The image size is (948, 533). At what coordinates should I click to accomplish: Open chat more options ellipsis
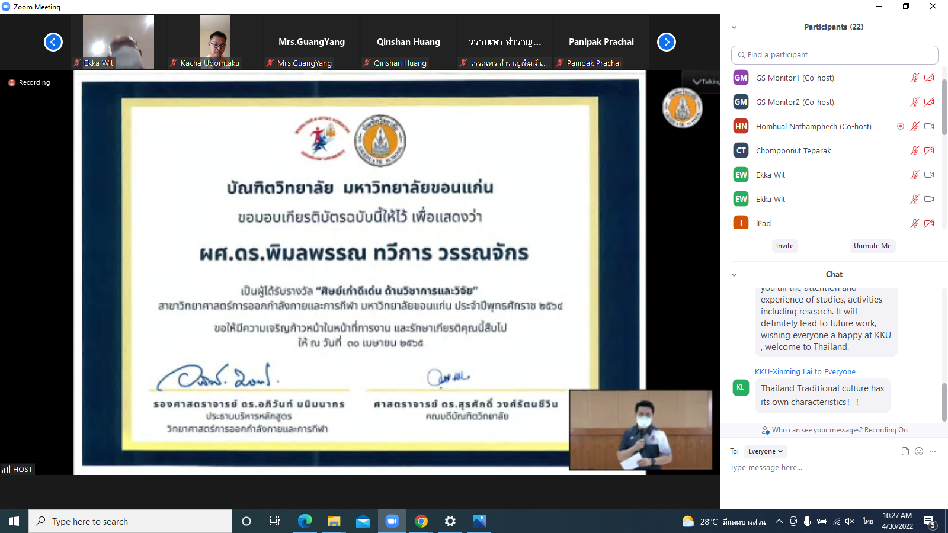tap(933, 451)
